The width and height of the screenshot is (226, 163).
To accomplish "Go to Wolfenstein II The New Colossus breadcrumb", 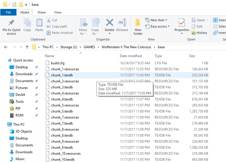I will pos(126,47).
